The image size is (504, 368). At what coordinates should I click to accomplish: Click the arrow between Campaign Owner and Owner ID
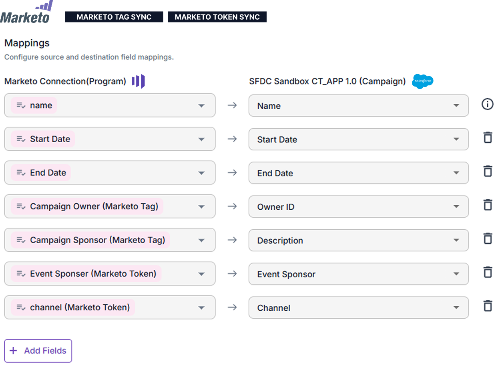point(232,206)
